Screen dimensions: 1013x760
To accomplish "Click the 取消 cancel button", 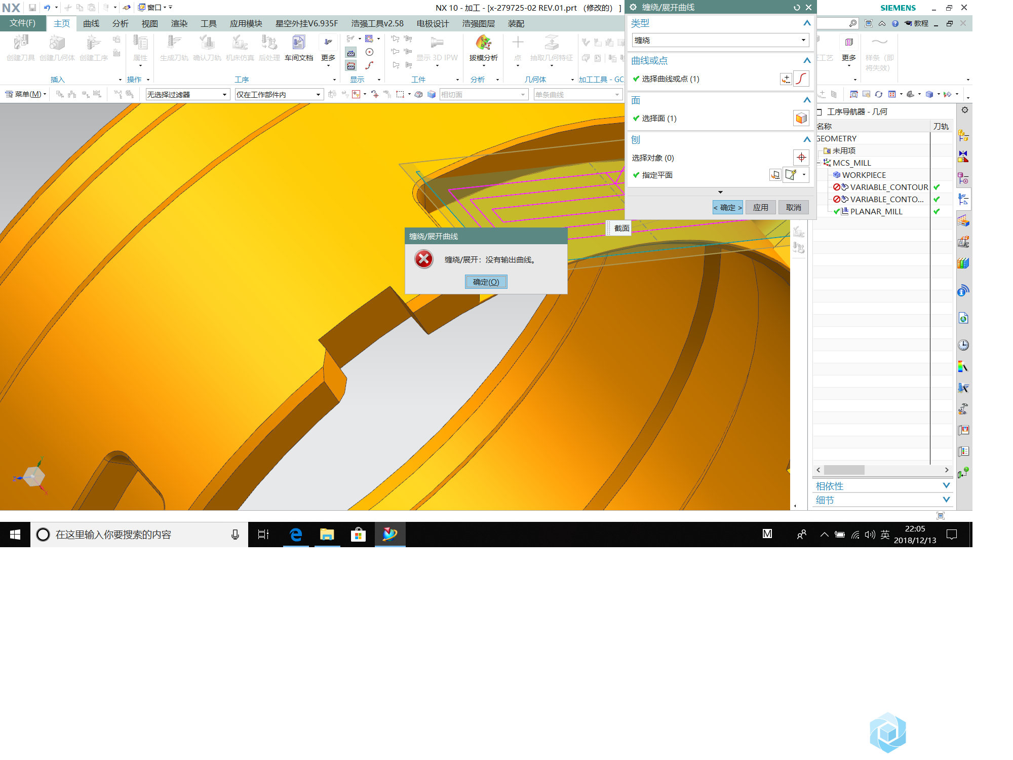I will point(793,208).
